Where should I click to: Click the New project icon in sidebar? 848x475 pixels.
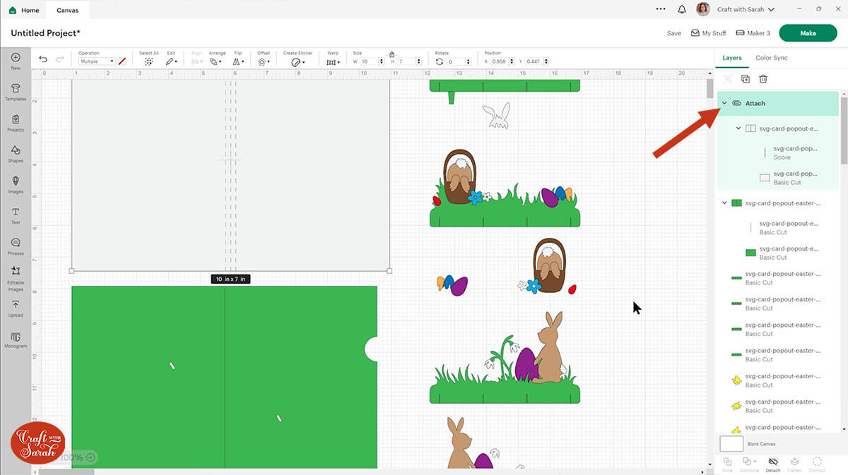pos(16,61)
